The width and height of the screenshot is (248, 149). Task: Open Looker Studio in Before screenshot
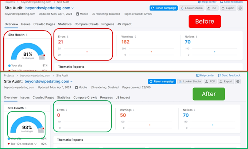[x=192, y=8]
